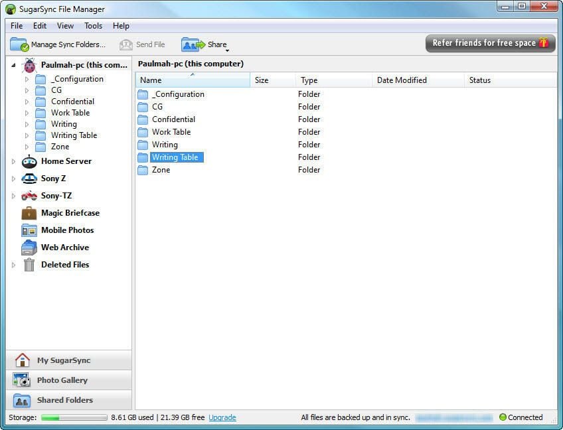The image size is (563, 430).
Task: Sort by the Type column header
Action: pos(334,80)
